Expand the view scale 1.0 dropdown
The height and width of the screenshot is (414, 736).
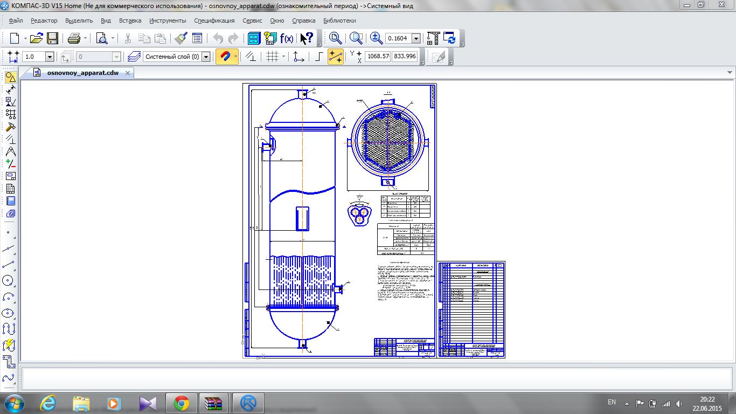point(49,57)
